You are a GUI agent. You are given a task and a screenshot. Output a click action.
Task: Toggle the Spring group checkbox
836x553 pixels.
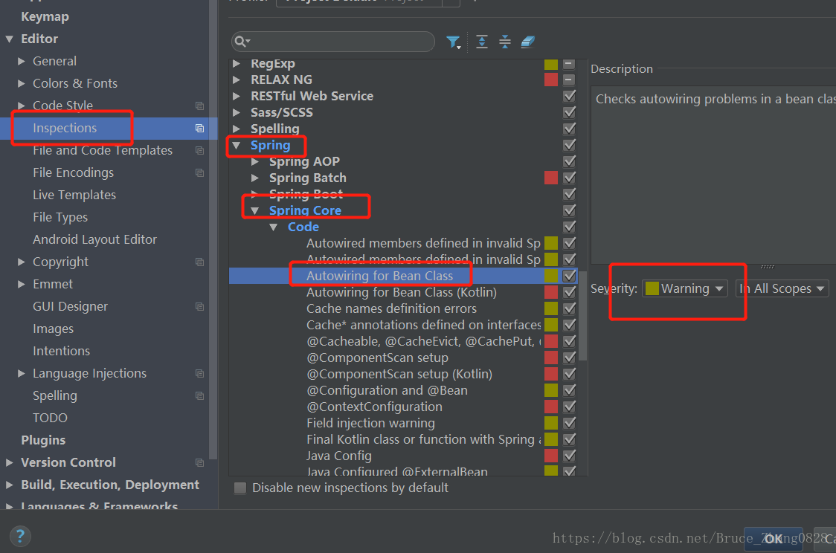click(x=570, y=145)
